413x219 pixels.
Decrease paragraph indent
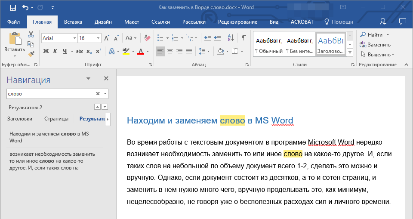click(207, 38)
